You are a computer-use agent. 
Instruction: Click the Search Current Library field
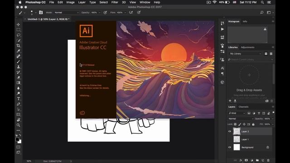(x=251, y=59)
